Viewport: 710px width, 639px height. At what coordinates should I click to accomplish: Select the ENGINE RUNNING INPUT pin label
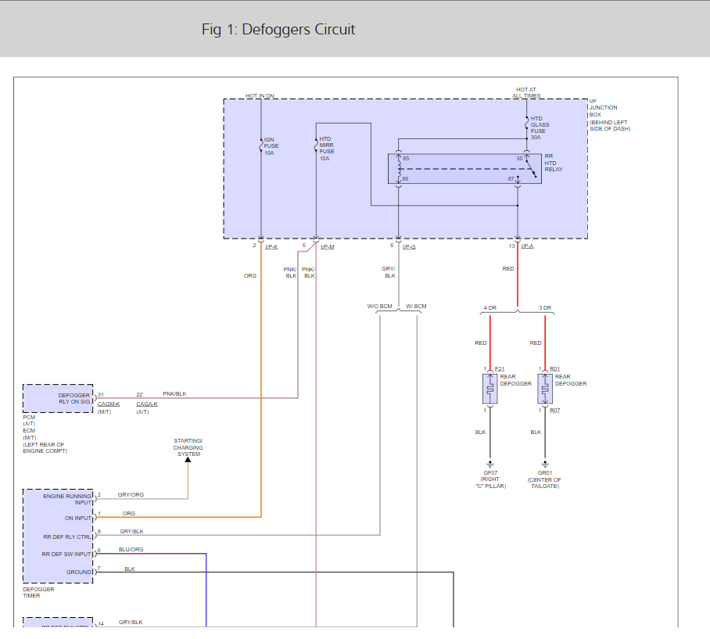point(67,499)
